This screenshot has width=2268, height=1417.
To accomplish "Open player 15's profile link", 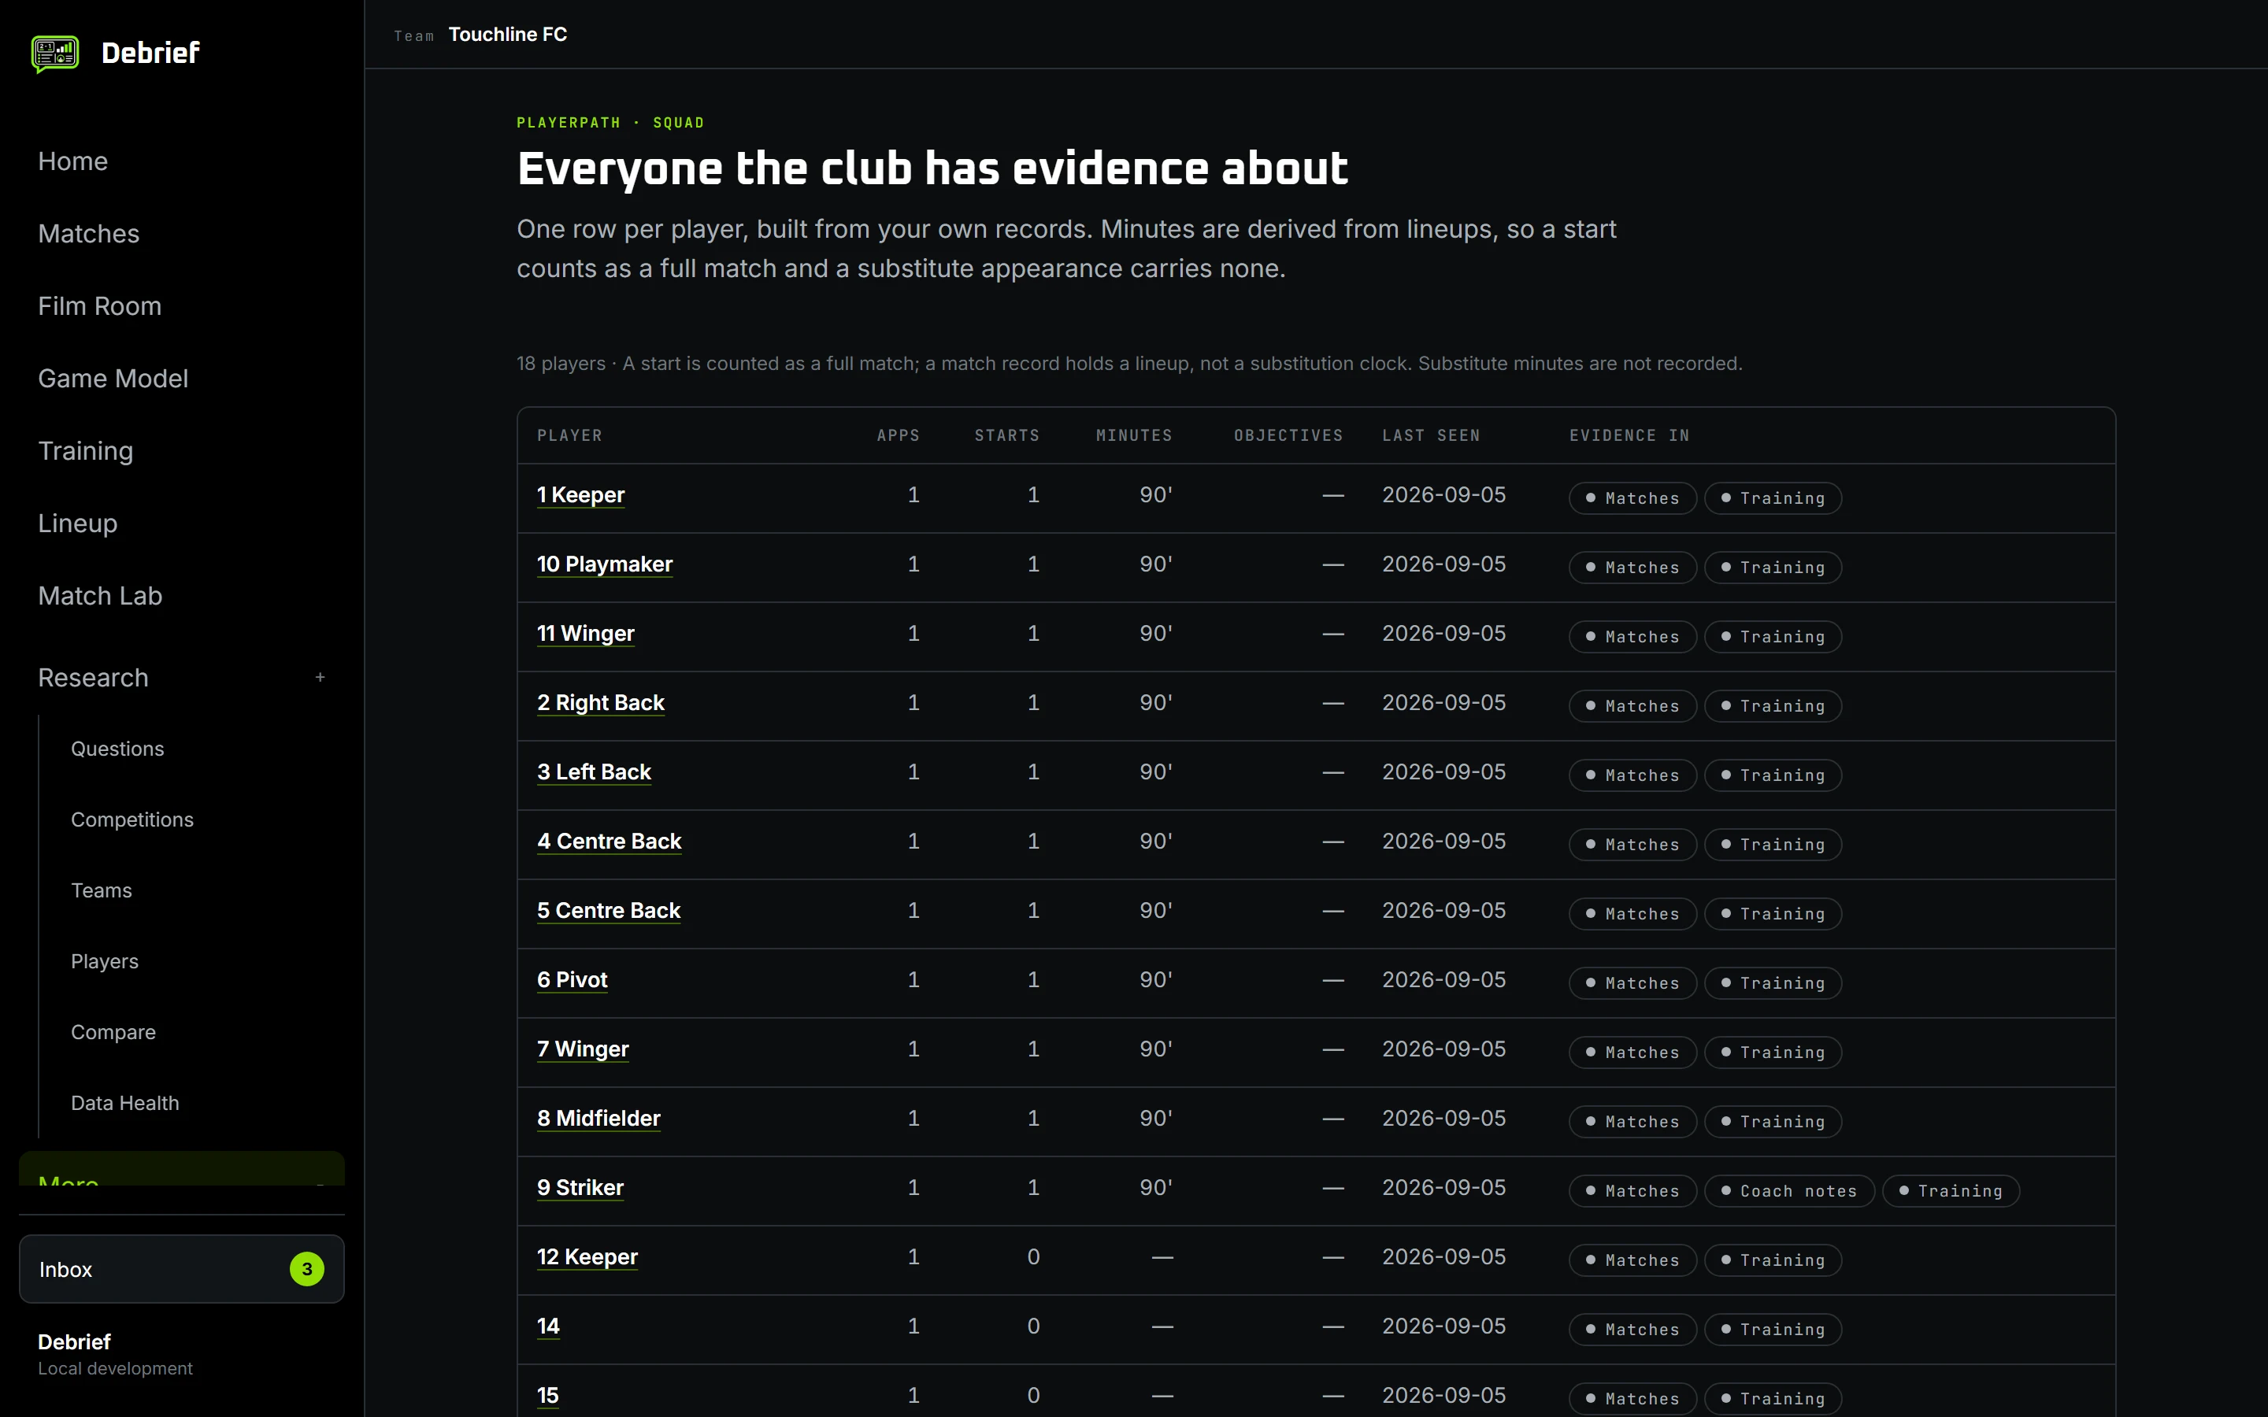I will click(x=548, y=1397).
